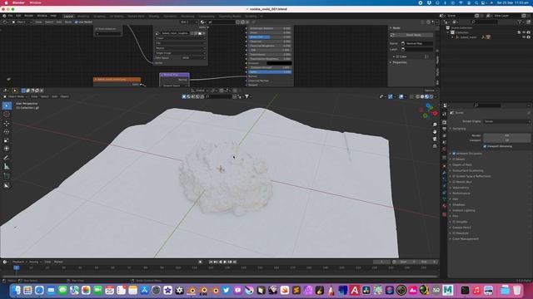The width and height of the screenshot is (533, 299).
Task: Toggle eye visibility of Collection in outliner
Action: pyautogui.click(x=524, y=32)
